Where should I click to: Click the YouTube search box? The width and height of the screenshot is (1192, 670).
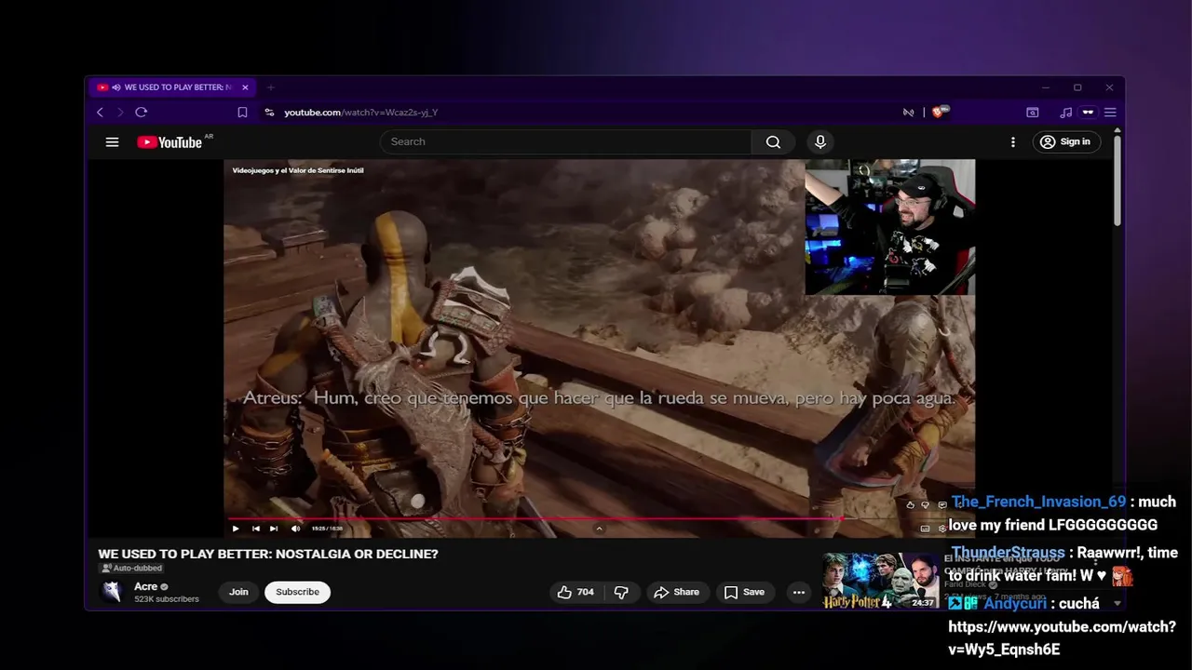coord(566,141)
